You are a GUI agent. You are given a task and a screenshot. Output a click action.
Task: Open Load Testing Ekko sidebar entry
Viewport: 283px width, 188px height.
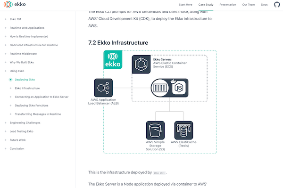point(22,131)
